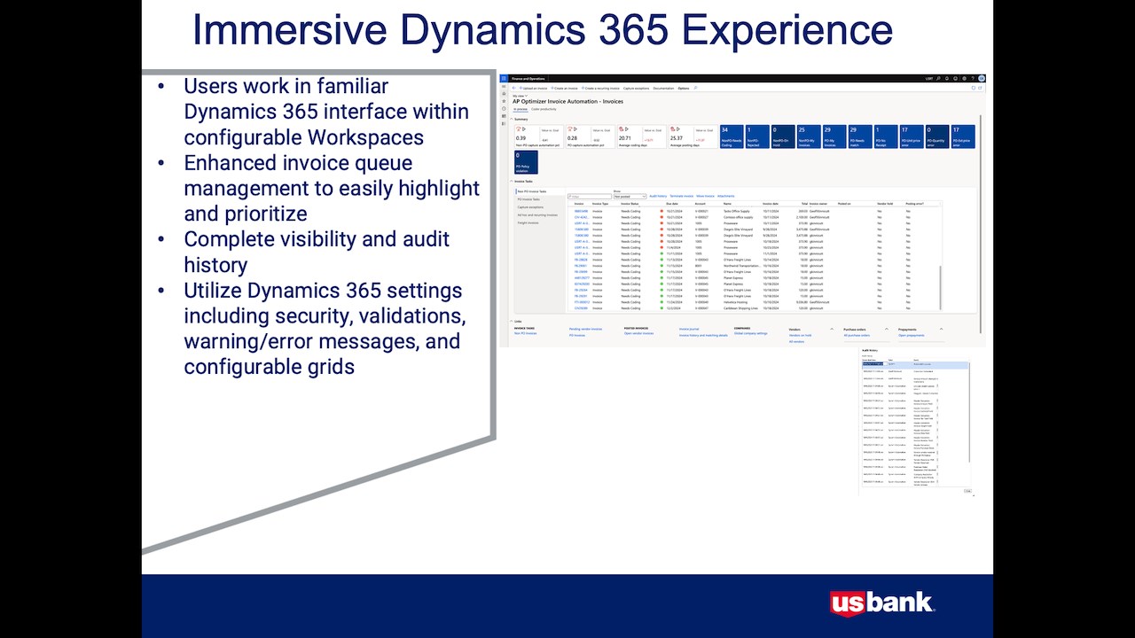Open Average posting days KPI tile

click(693, 136)
